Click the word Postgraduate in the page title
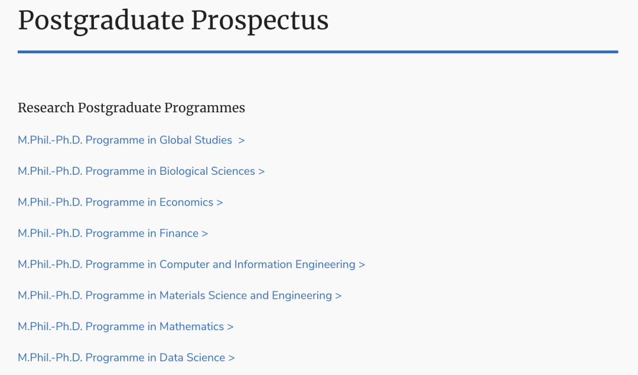This screenshot has width=638, height=375. (x=101, y=21)
